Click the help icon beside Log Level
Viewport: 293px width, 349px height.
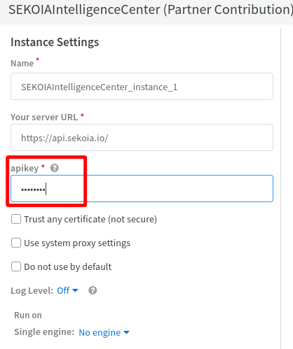click(93, 290)
